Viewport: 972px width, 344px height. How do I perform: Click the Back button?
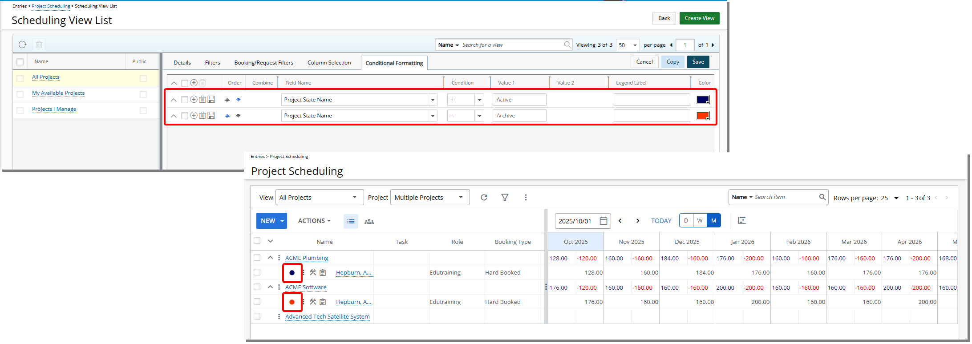pos(664,18)
